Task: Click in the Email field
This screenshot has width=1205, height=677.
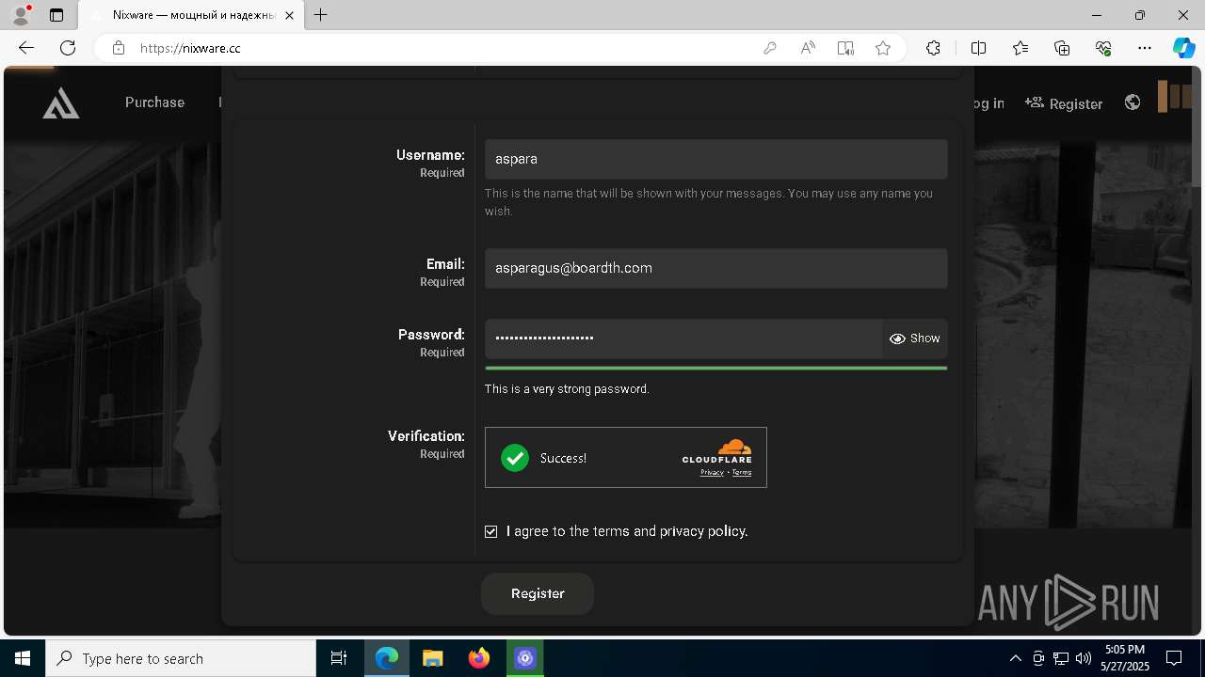Action: [715, 268]
